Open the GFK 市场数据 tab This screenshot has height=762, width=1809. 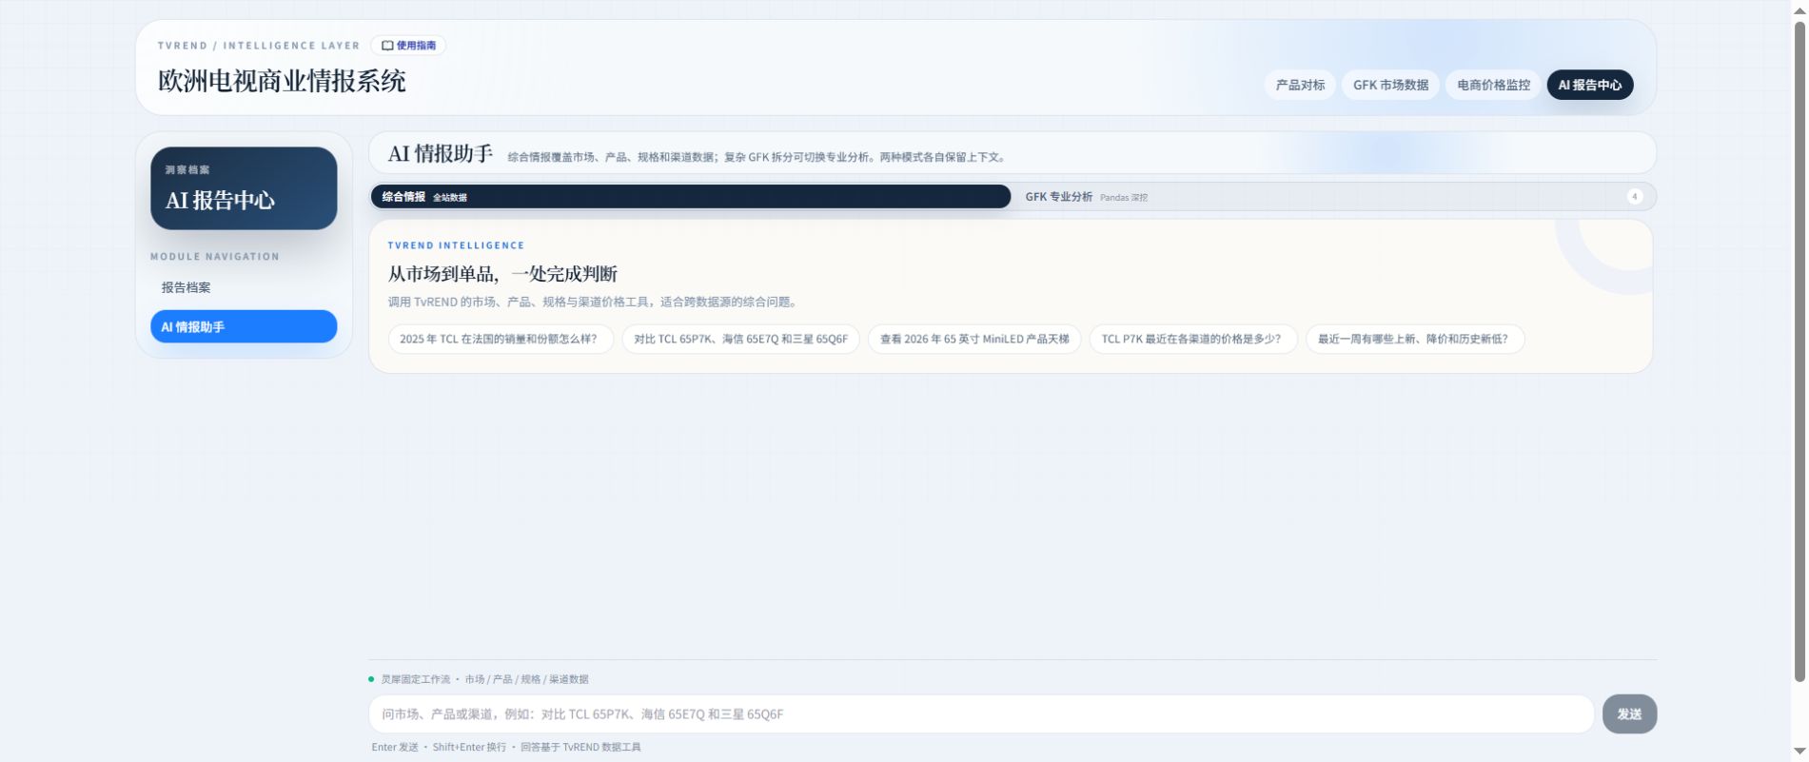(1390, 85)
